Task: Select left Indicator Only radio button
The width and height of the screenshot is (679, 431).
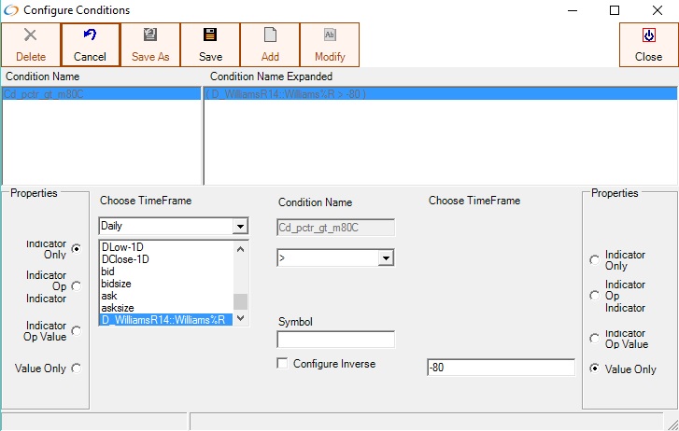Action: point(77,248)
